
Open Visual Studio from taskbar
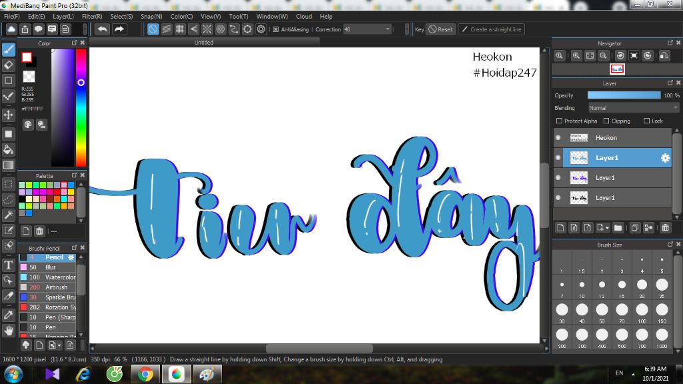[52, 375]
